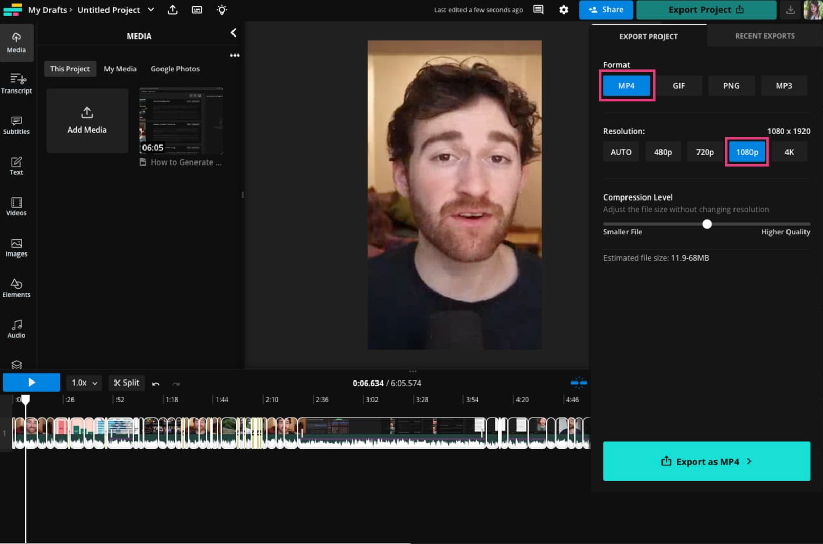Image resolution: width=823 pixels, height=544 pixels.
Task: Adjust the Compression Level slider
Action: tap(707, 224)
